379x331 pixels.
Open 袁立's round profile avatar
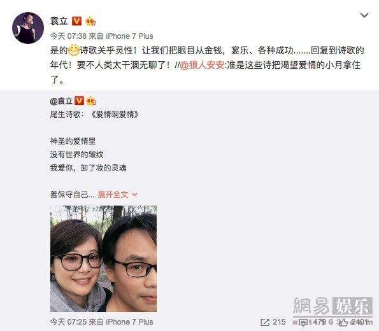[28, 28]
